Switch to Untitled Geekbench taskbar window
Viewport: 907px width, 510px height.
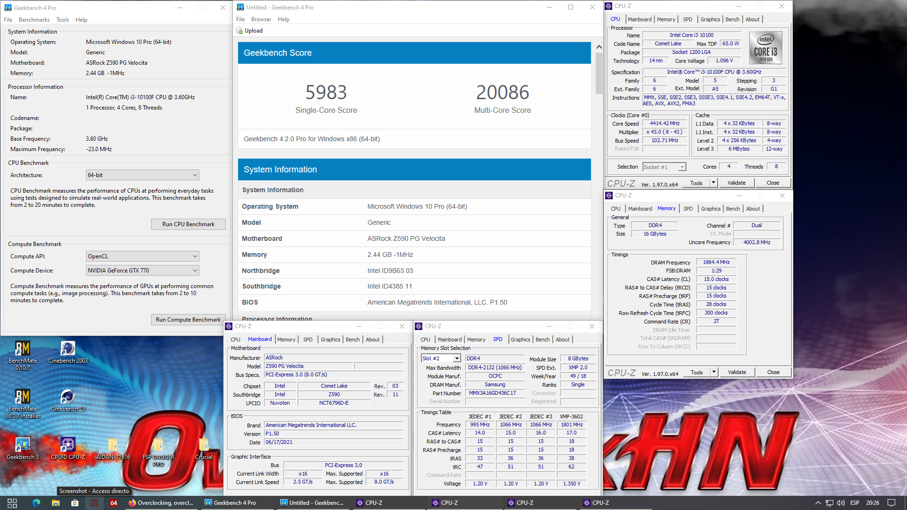(312, 503)
